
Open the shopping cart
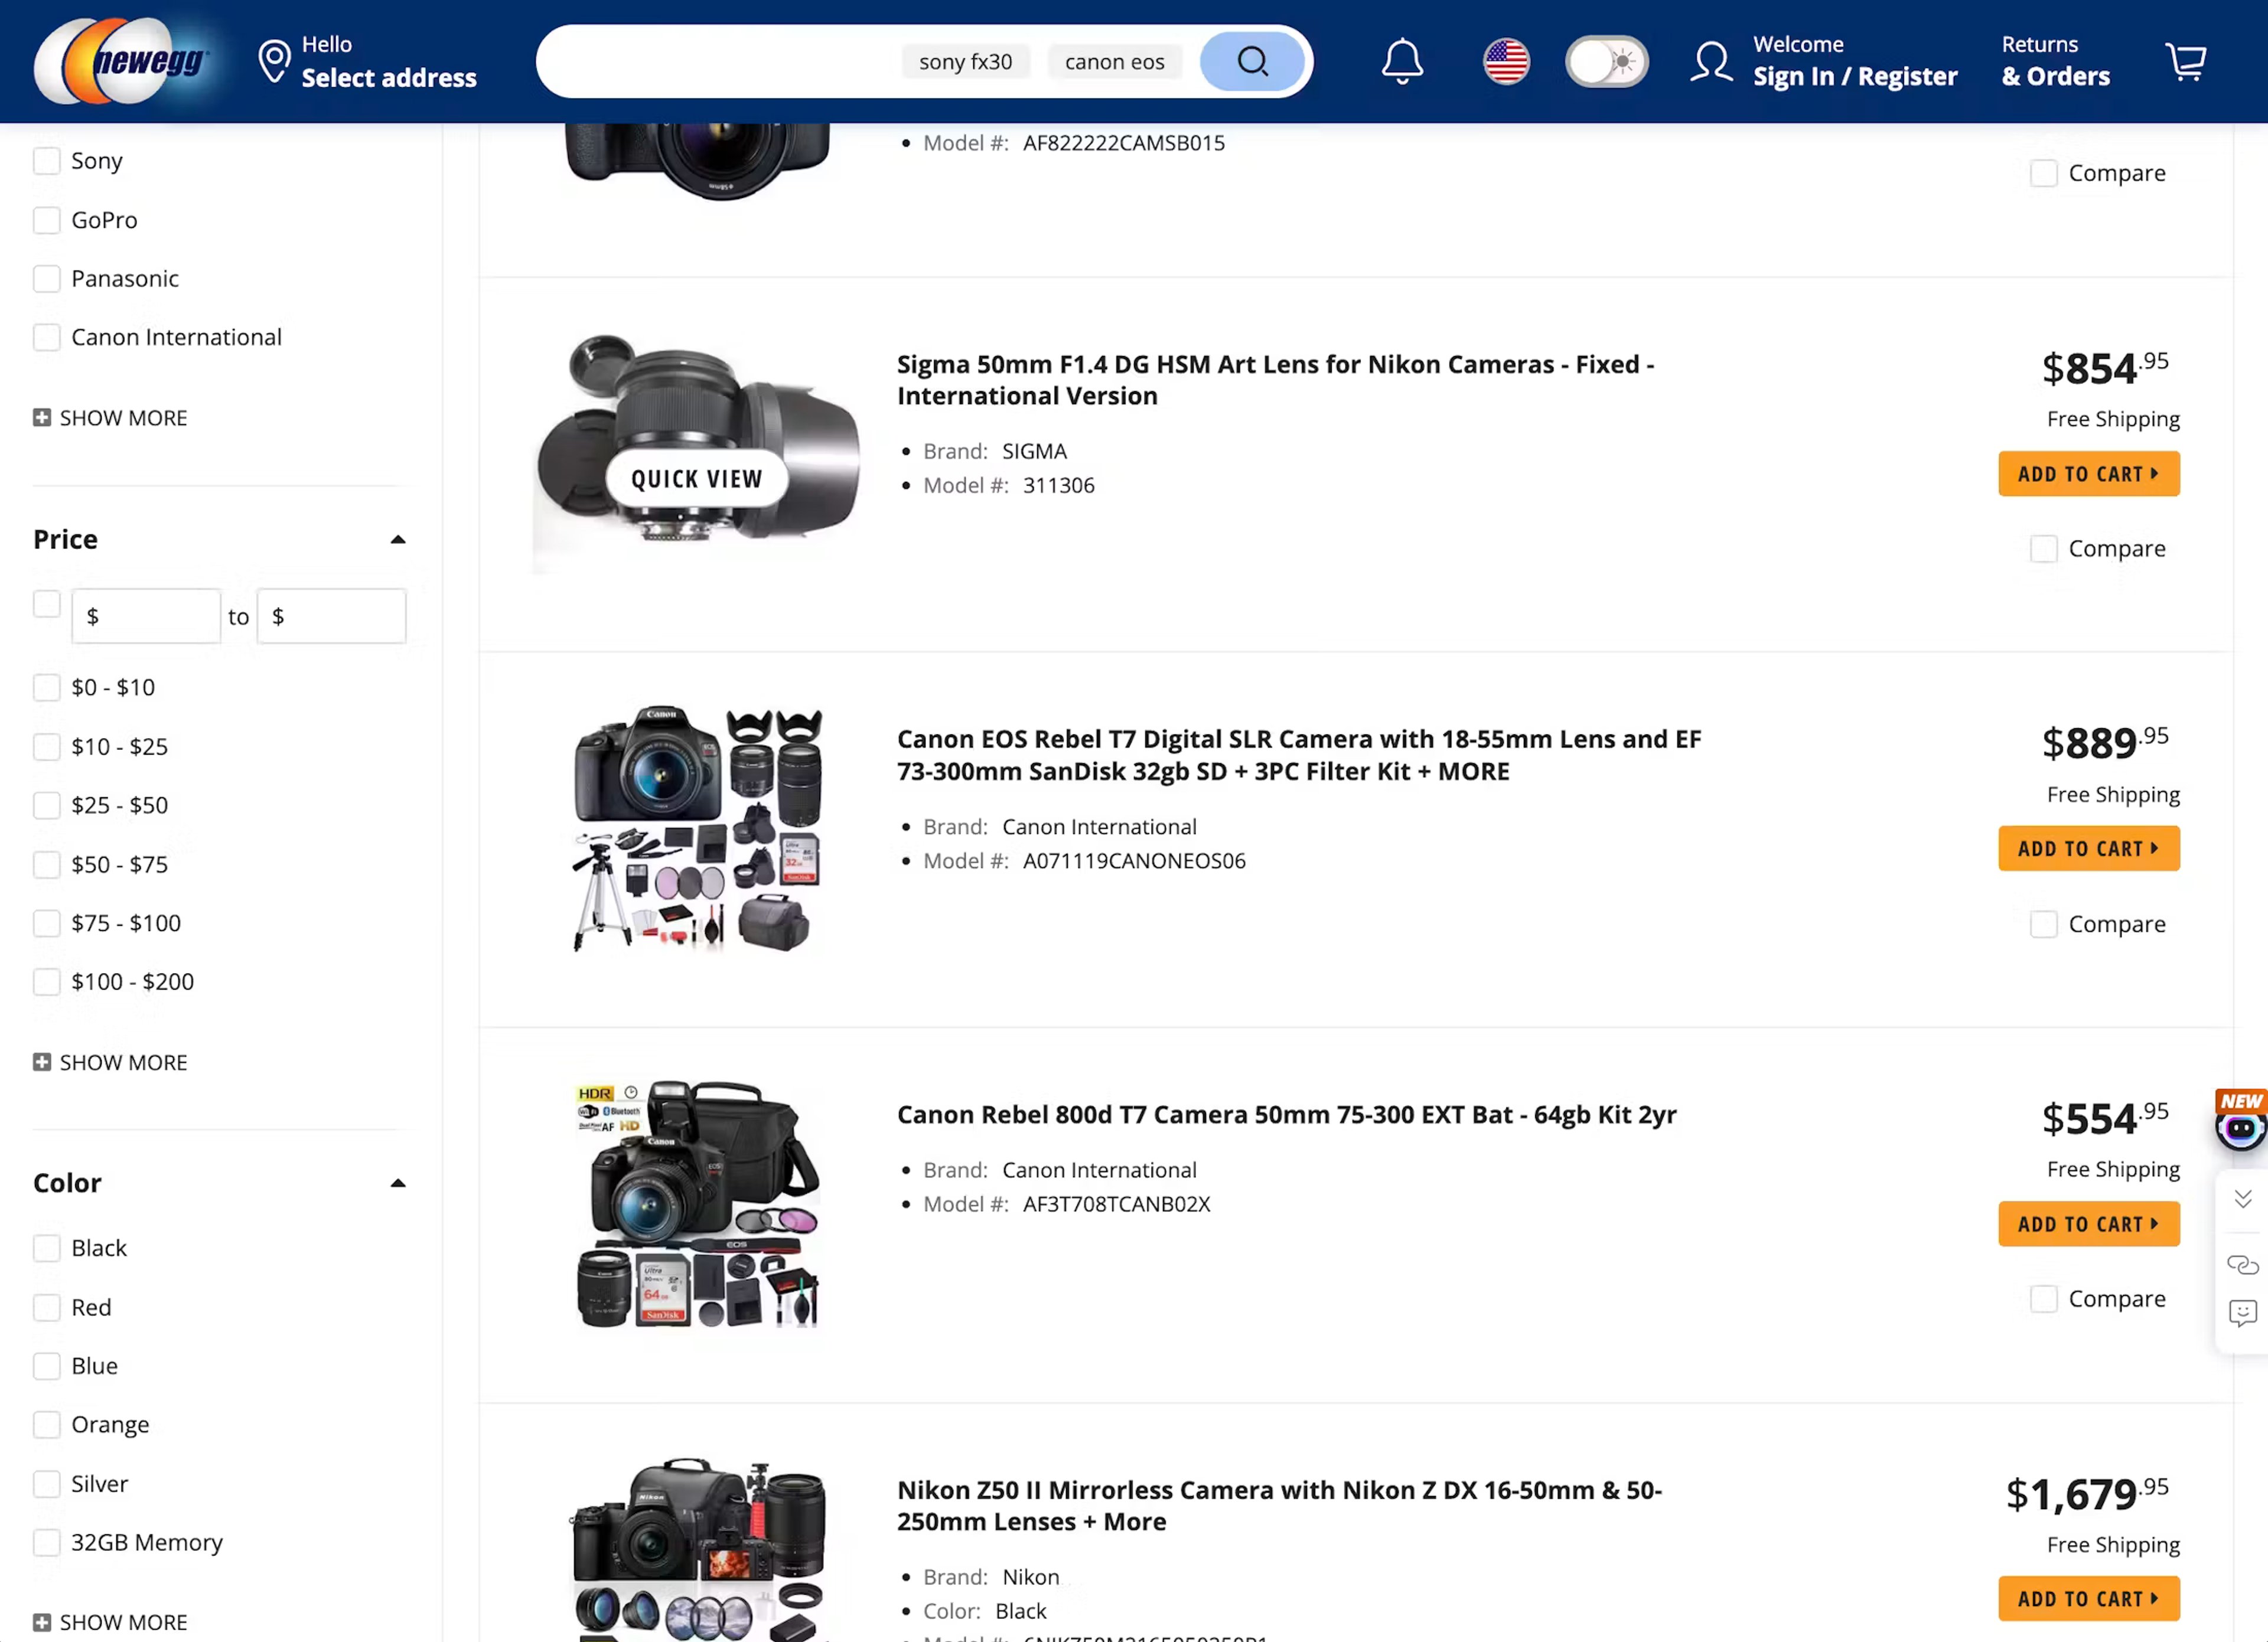coord(2186,61)
